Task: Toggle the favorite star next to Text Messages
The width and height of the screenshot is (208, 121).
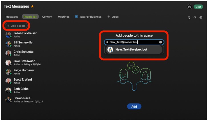Action: coord(32,6)
